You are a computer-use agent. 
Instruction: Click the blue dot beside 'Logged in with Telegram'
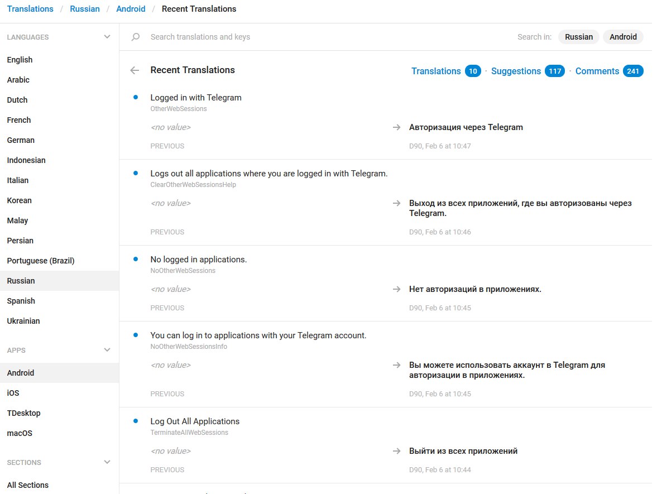pos(136,97)
